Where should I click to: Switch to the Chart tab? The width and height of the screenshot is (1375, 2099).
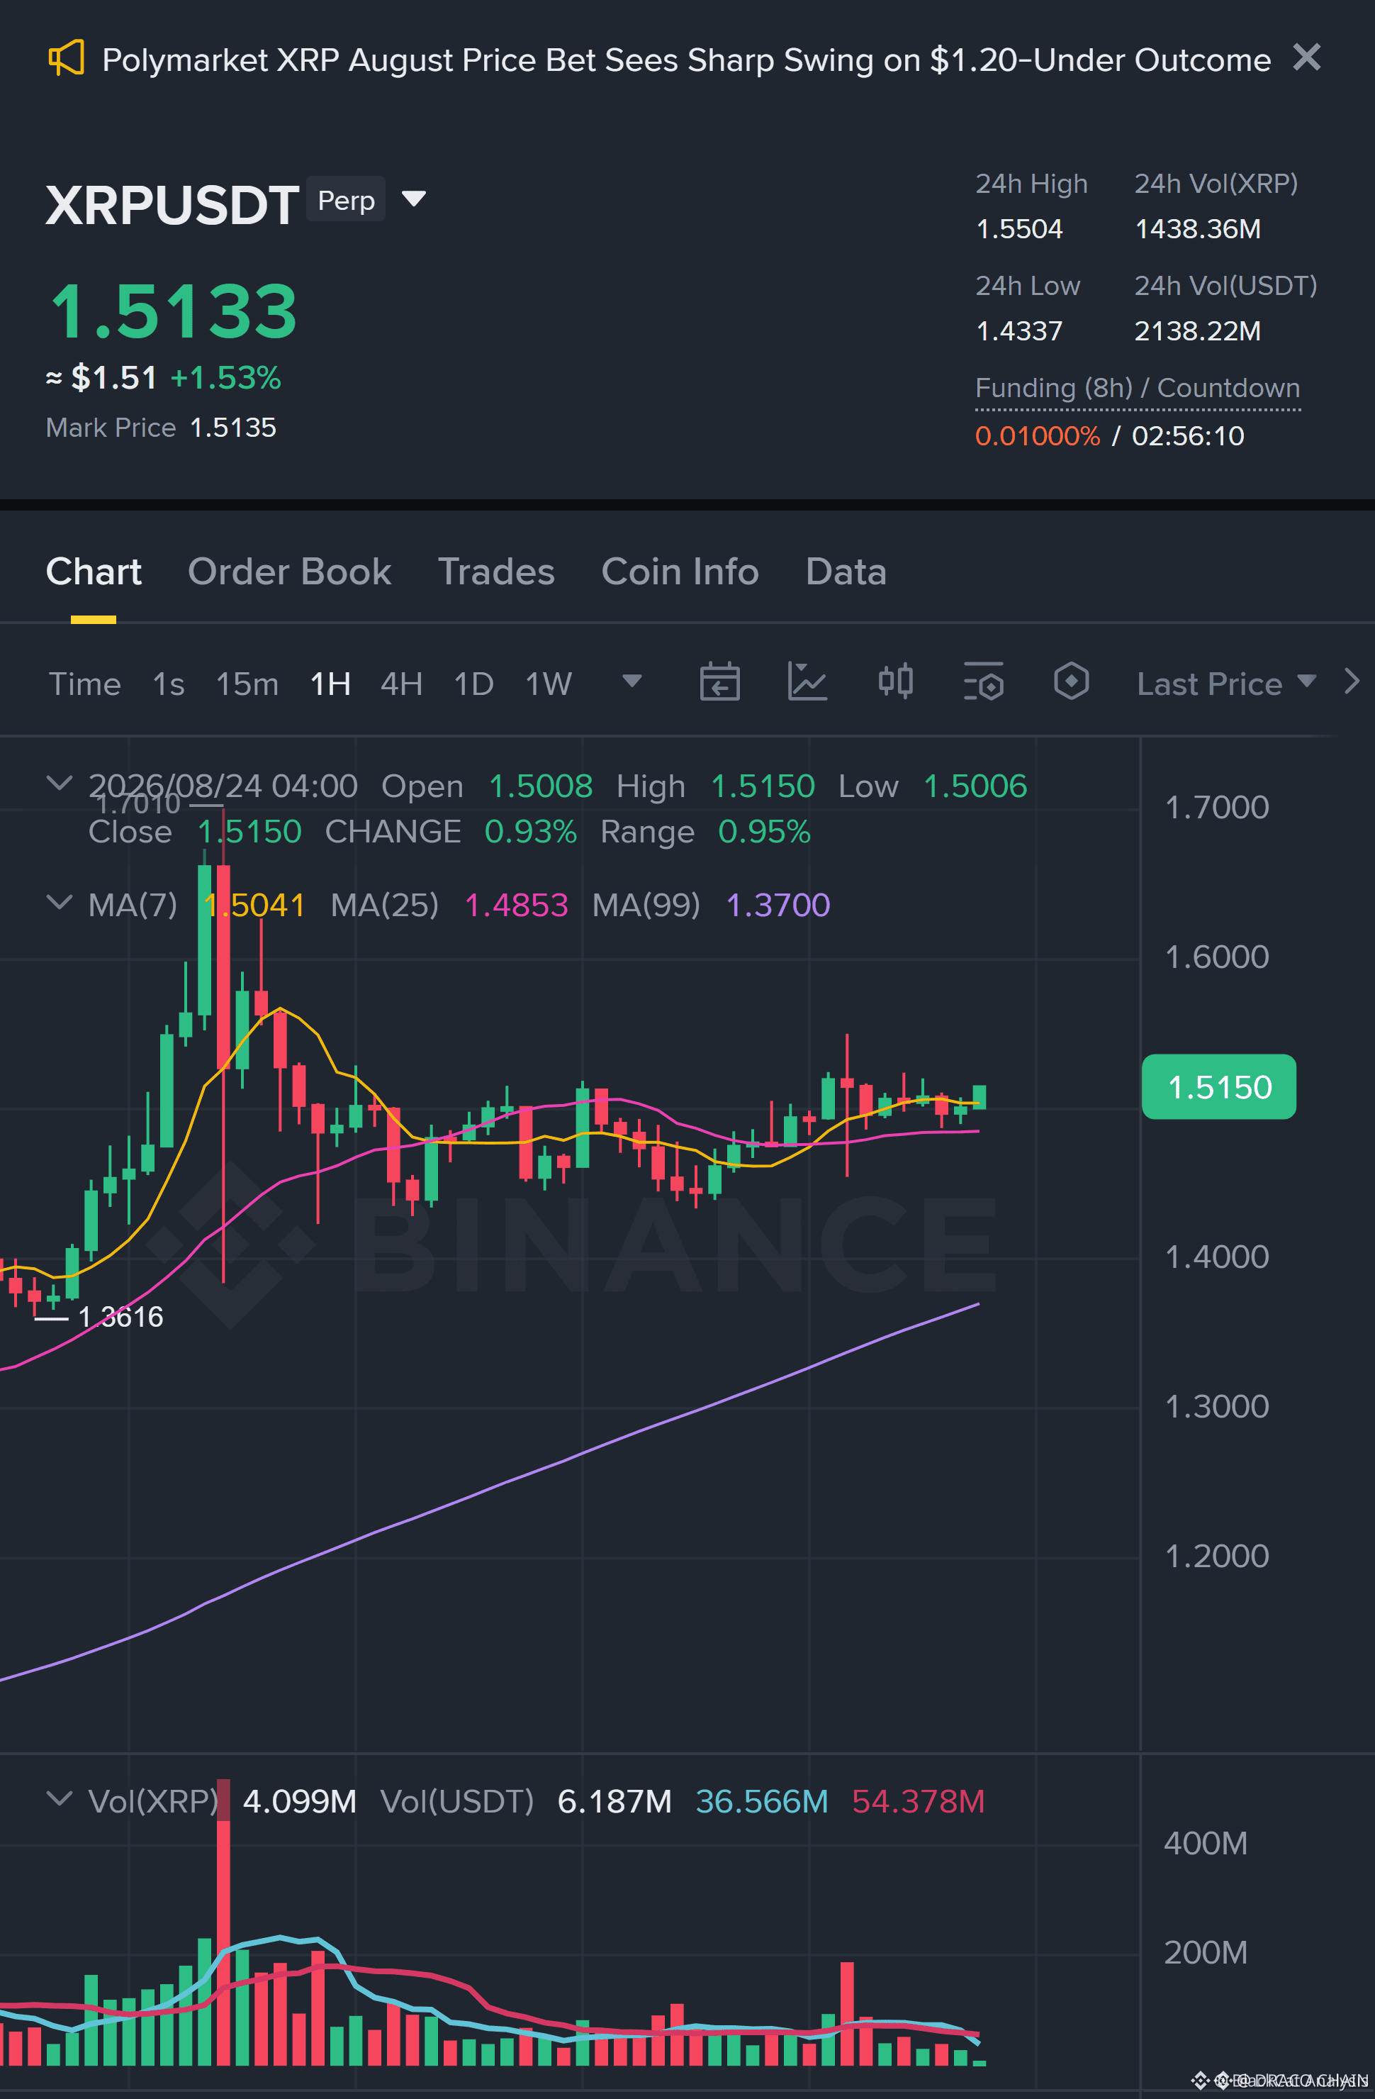coord(94,572)
